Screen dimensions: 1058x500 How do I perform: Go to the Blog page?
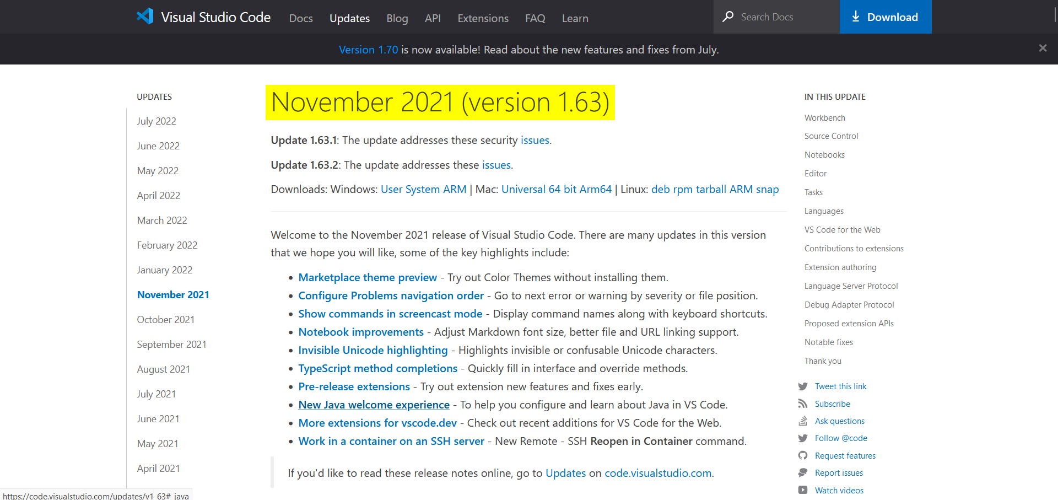point(397,18)
